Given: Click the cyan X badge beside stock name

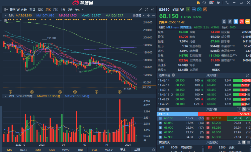Looking at the screenshot, I should point(199,10).
